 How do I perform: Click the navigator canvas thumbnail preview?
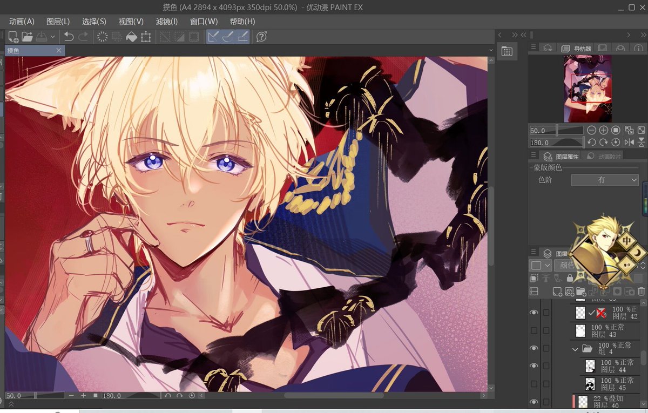click(588, 88)
